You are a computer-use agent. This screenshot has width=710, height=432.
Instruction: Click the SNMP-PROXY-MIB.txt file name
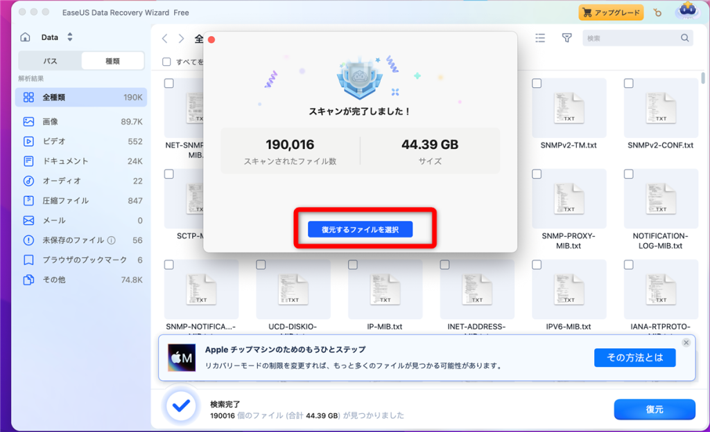click(x=569, y=241)
